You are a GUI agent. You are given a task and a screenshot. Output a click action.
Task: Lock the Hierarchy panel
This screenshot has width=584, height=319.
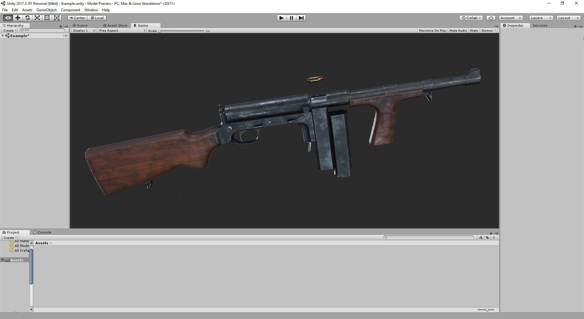click(61, 26)
